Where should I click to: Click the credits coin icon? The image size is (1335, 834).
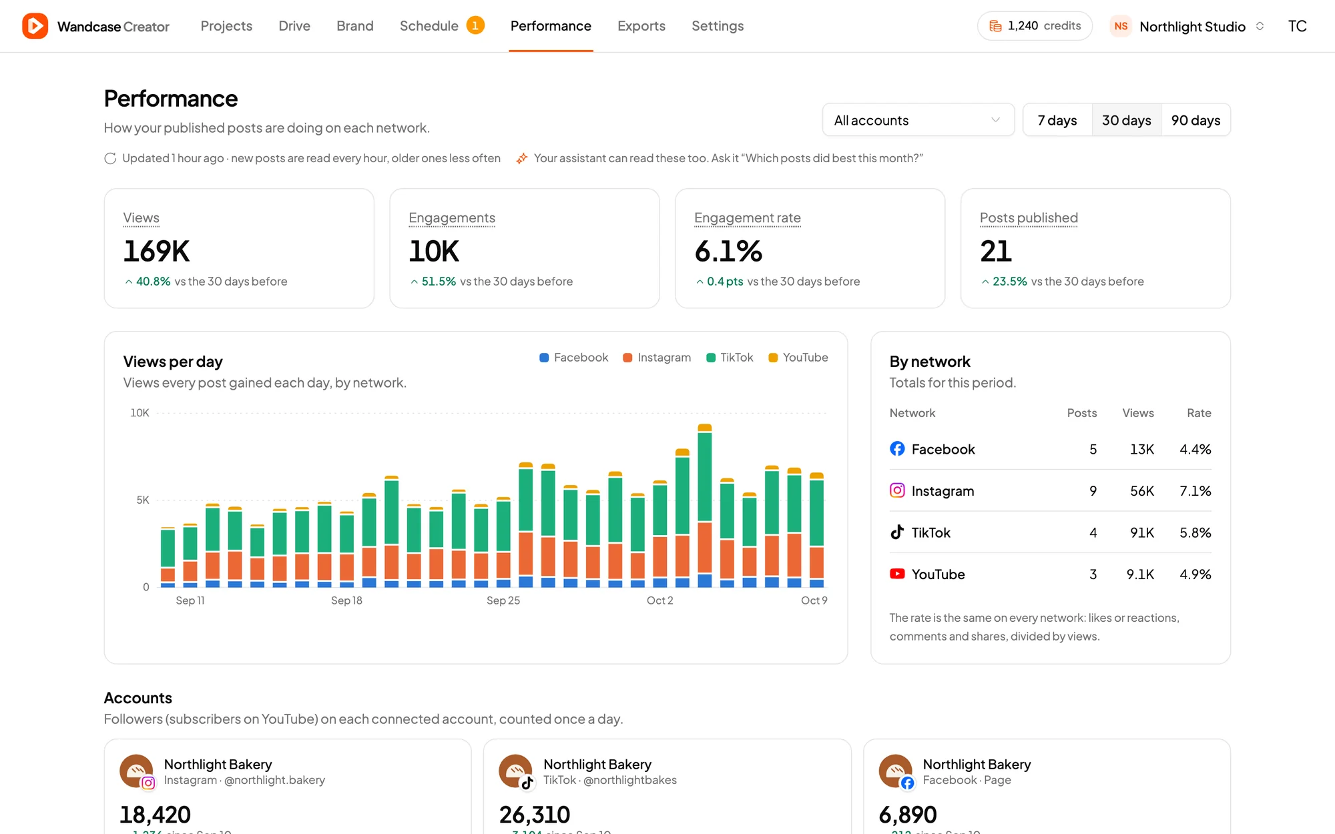click(x=995, y=26)
